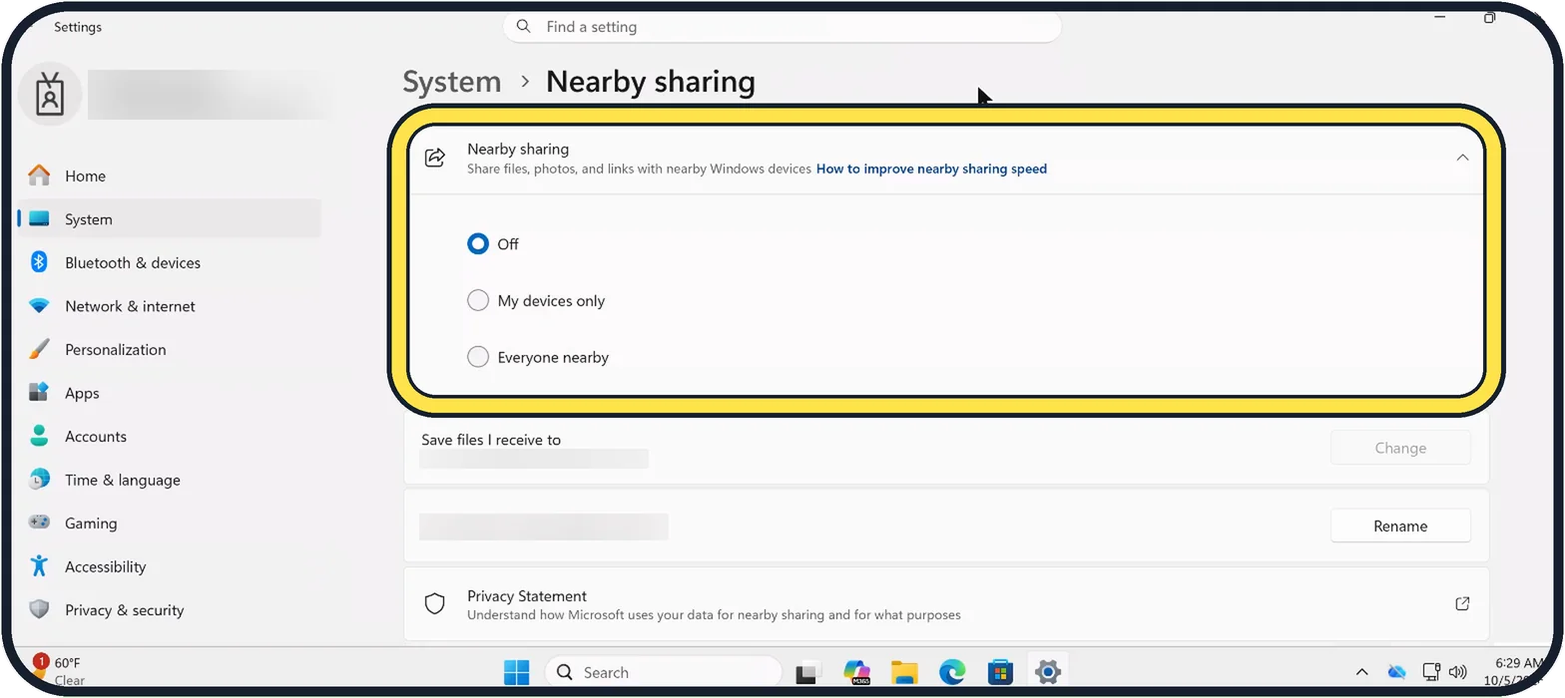Click the Time & language clock-globe icon
1565x698 pixels.
(x=39, y=479)
